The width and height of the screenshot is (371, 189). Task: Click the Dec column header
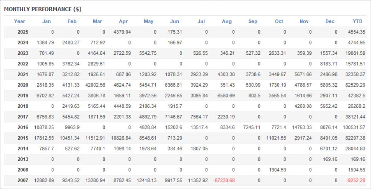click(x=330, y=22)
